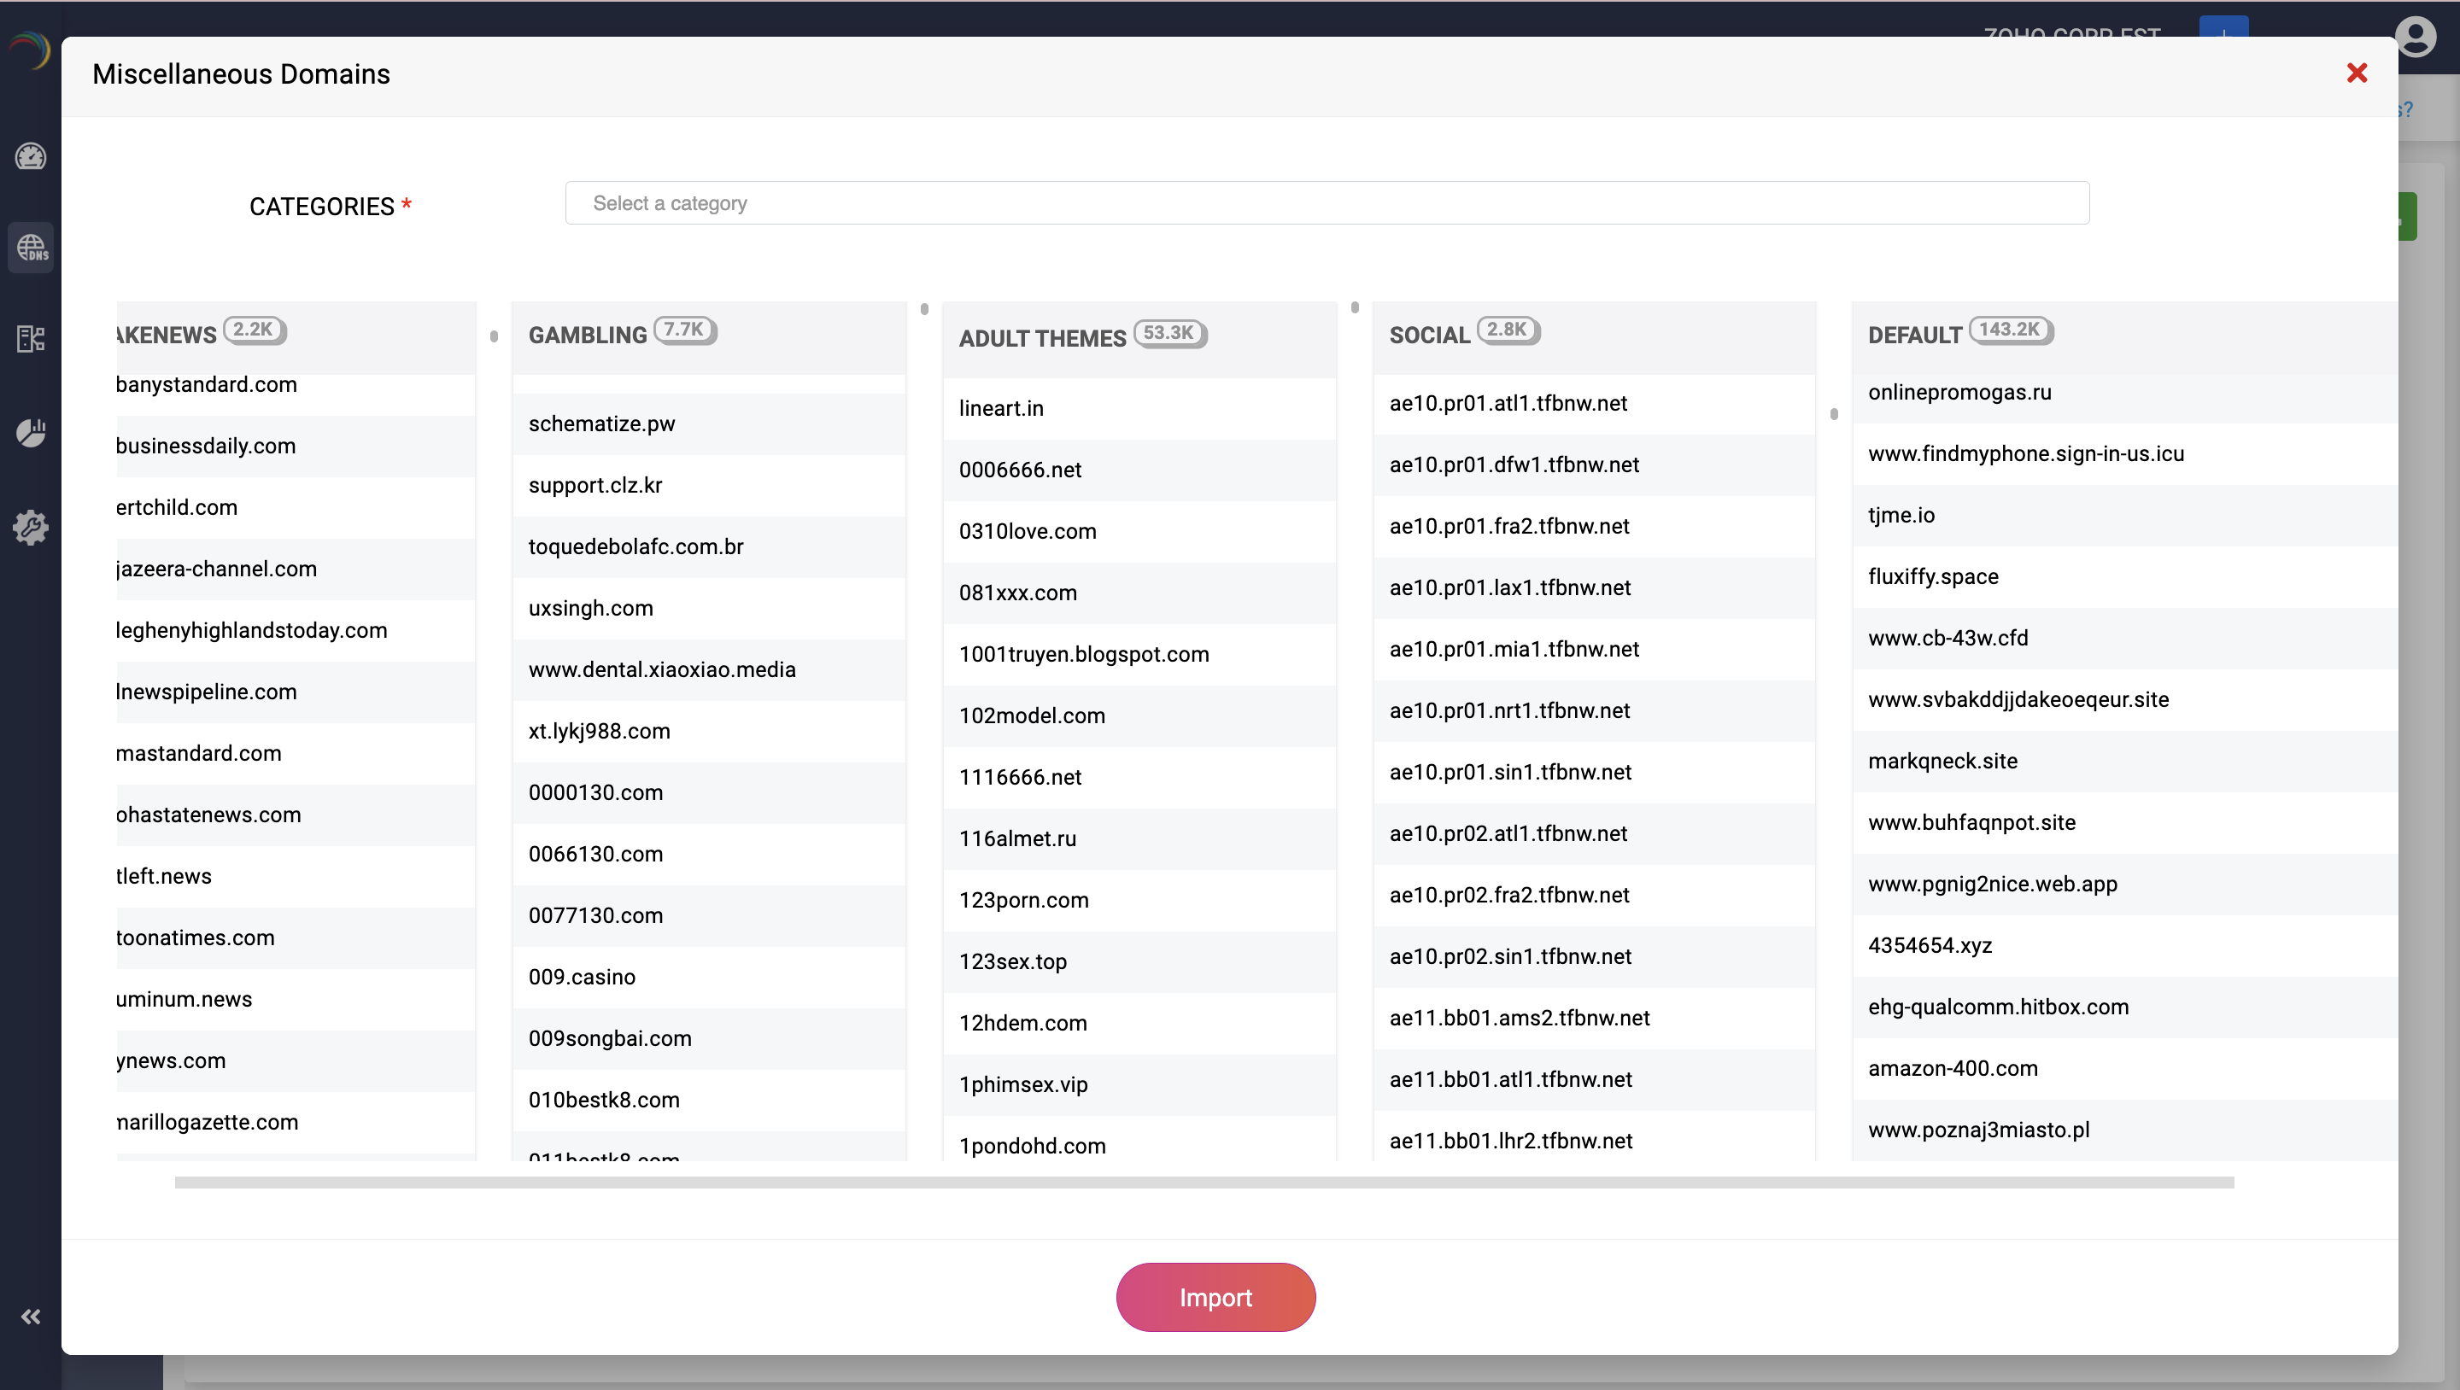The image size is (2460, 1390).
Task: Select the DNS globe icon in sidebar
Action: click(31, 248)
